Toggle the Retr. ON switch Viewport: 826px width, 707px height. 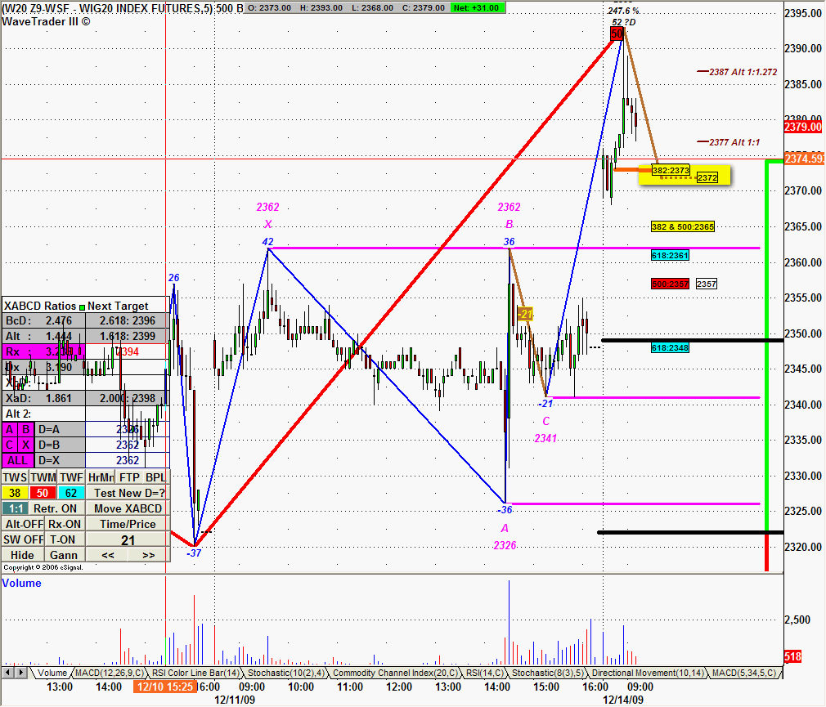[x=55, y=508]
